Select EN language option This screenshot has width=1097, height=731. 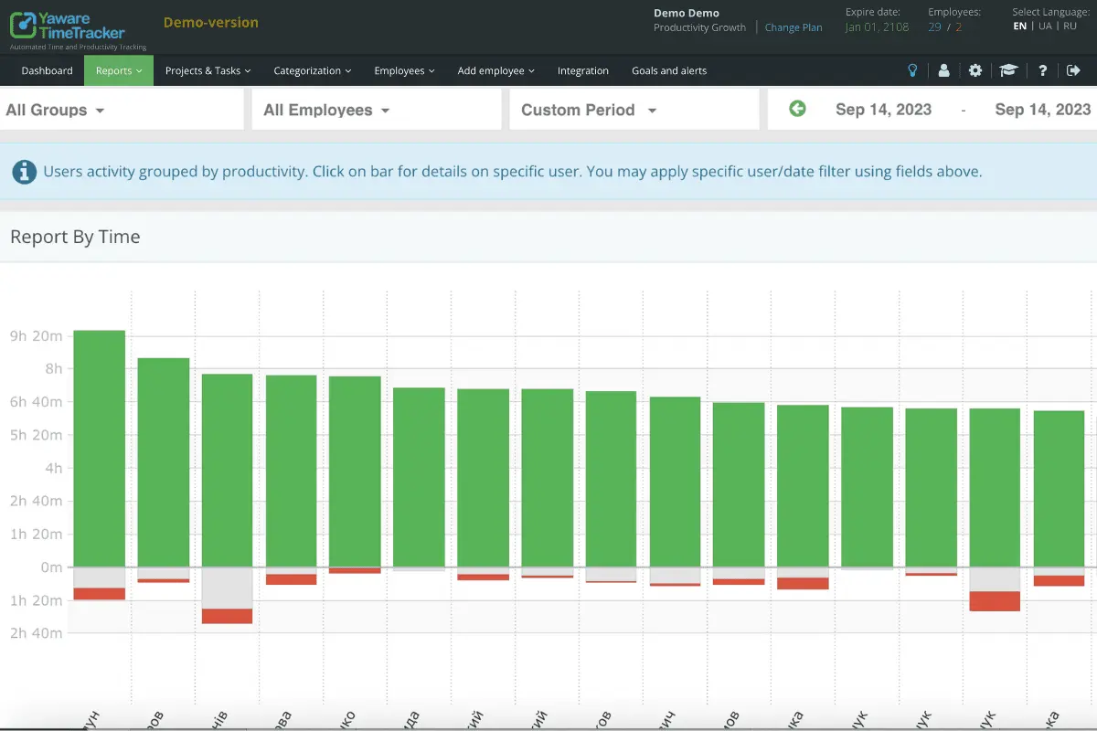click(1019, 26)
